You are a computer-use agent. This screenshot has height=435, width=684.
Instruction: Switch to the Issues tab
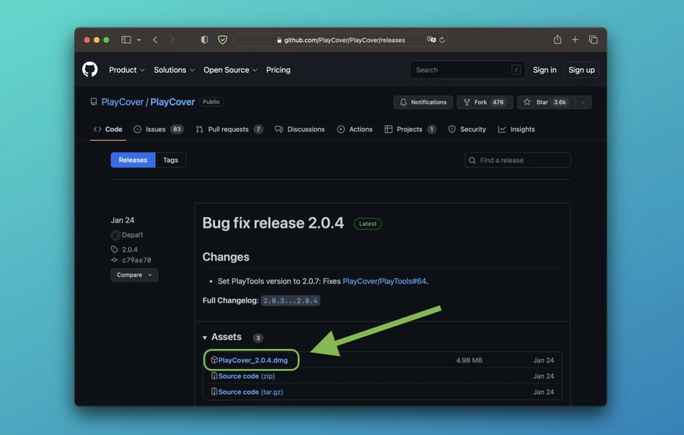158,129
